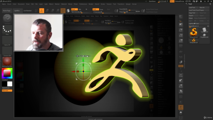Open the Texture Off slot
213x120 pixels.
click(7, 51)
